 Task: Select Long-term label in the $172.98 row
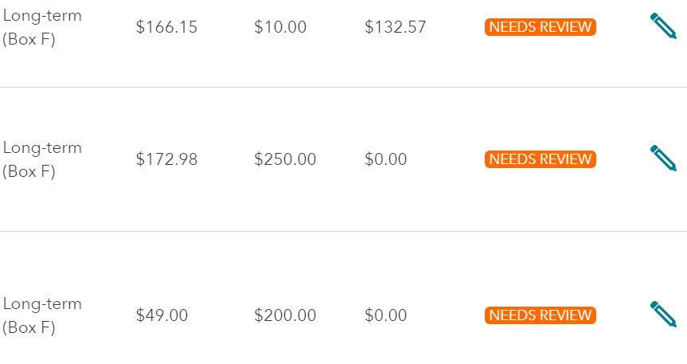click(42, 148)
